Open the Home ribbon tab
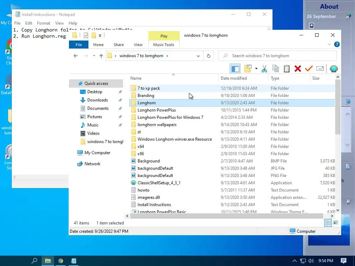 click(98, 45)
